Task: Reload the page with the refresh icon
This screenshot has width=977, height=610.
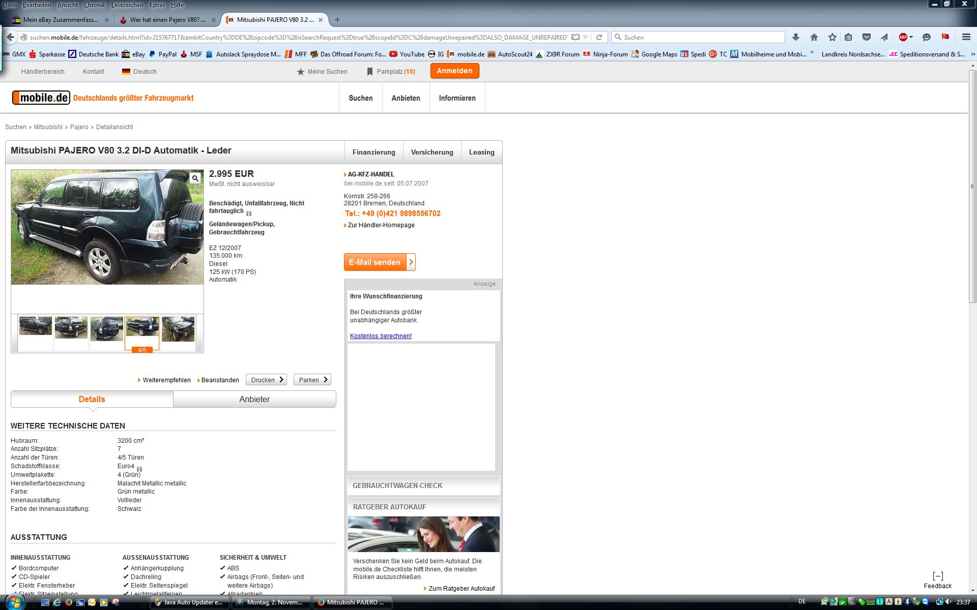Action: (599, 37)
